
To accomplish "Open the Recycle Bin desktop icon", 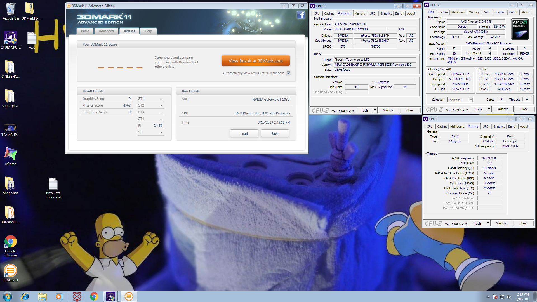I will tap(10, 11).
